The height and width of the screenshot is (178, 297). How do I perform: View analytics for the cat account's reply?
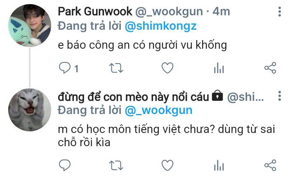click(219, 165)
